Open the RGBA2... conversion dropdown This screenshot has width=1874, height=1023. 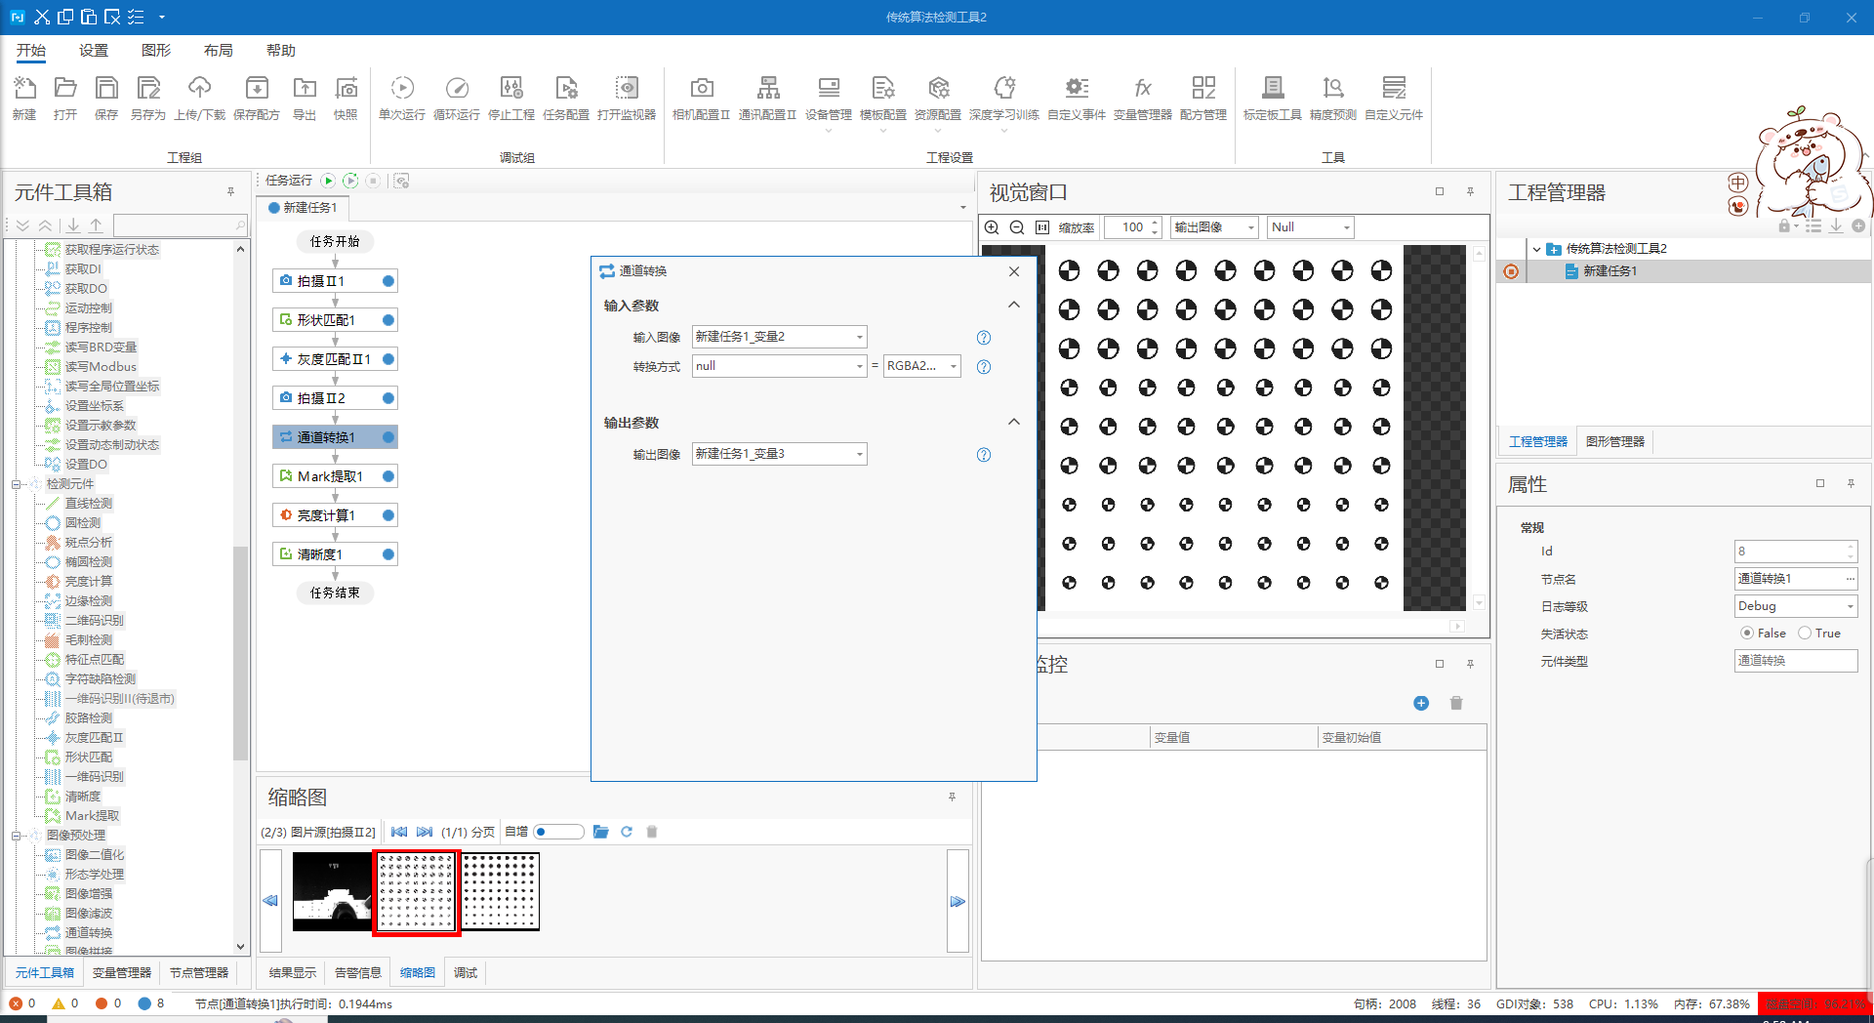(921, 366)
